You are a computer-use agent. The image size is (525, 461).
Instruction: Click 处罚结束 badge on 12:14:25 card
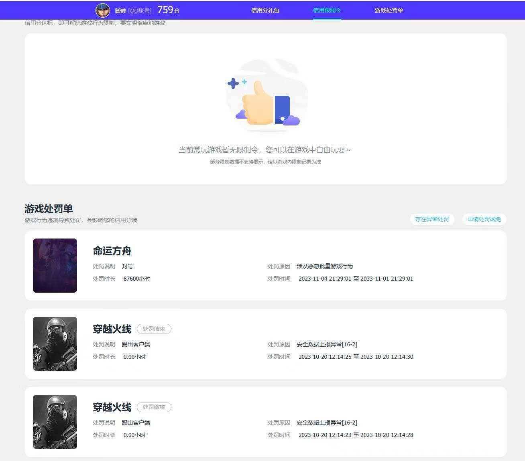154,329
